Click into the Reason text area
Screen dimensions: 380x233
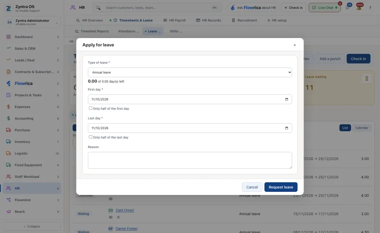pyautogui.click(x=190, y=160)
